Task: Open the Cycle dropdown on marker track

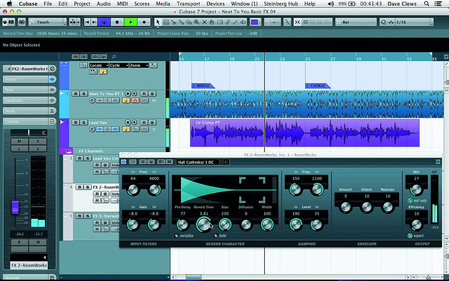Action: (x=119, y=65)
